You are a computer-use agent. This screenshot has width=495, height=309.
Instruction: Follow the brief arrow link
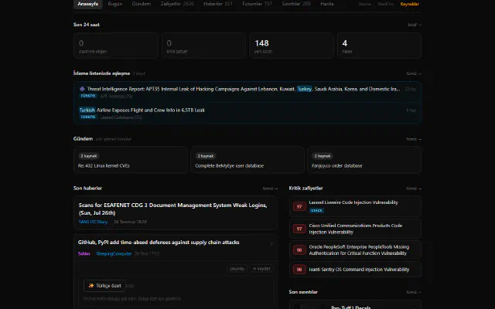click(415, 25)
